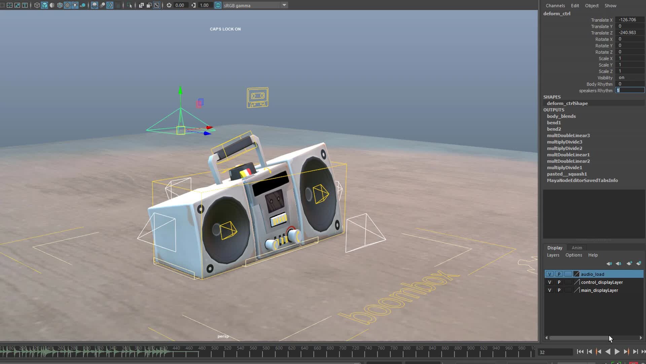The width and height of the screenshot is (646, 364).
Task: Select the wireframe display icon
Action: pos(37,5)
